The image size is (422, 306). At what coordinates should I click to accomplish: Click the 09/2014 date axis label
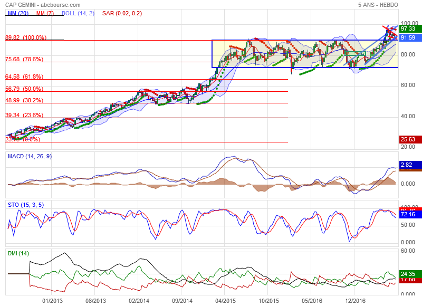point(182,301)
